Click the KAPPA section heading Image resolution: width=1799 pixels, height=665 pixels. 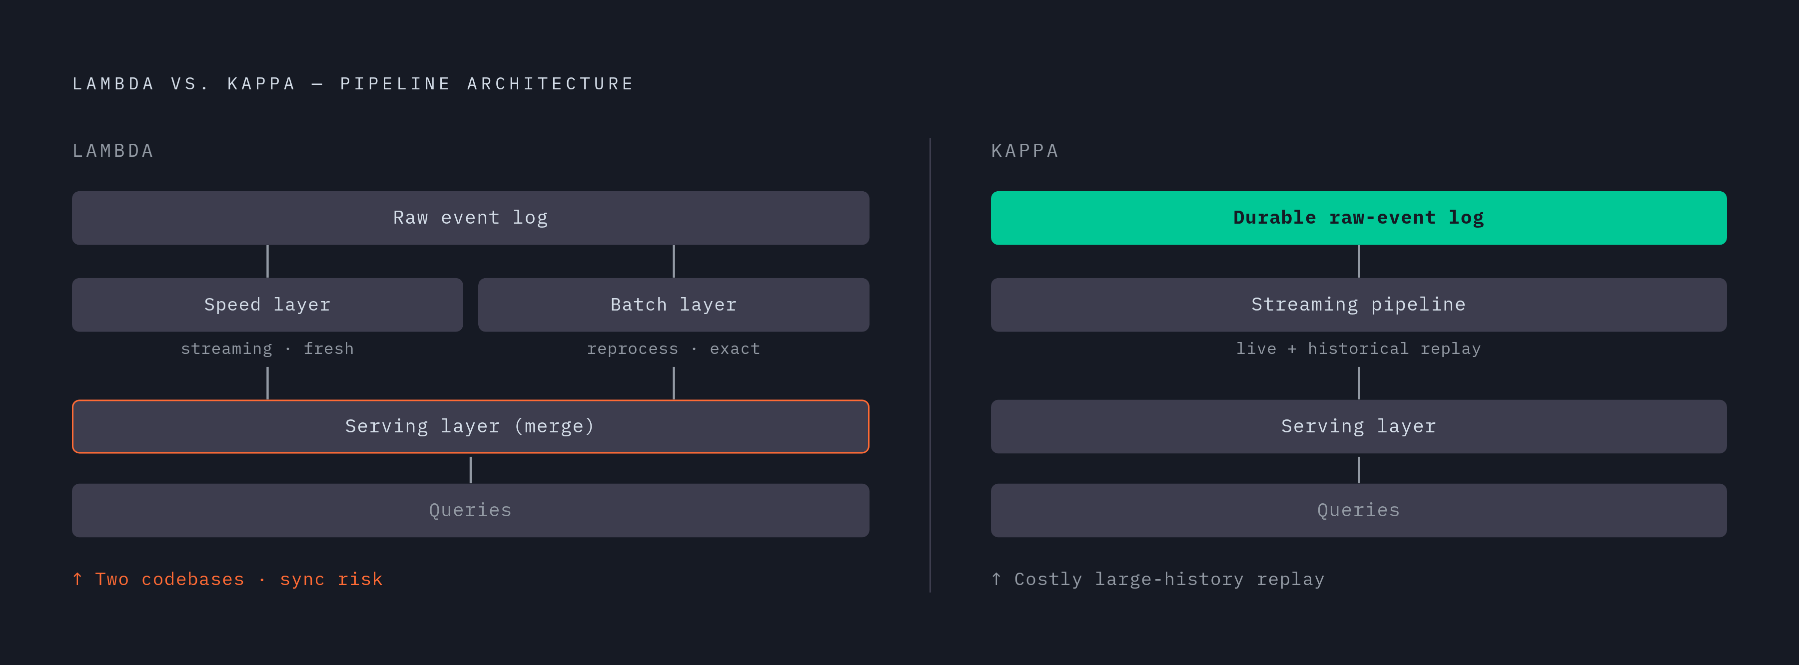(x=1024, y=151)
